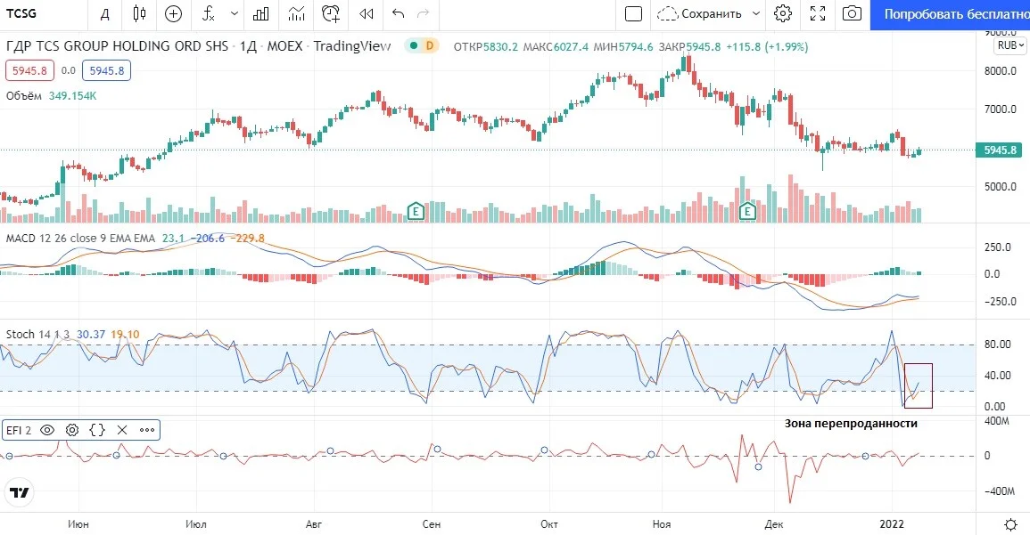
Task: Toggle EFI 2 visibility eye icon
Action: (x=47, y=430)
